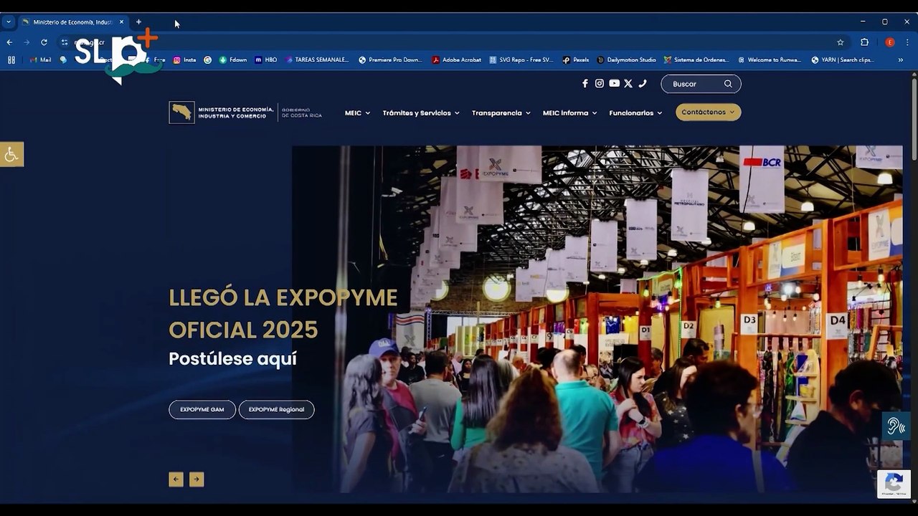
Task: Open the accessibility wheelchair widget
Action: pos(11,154)
